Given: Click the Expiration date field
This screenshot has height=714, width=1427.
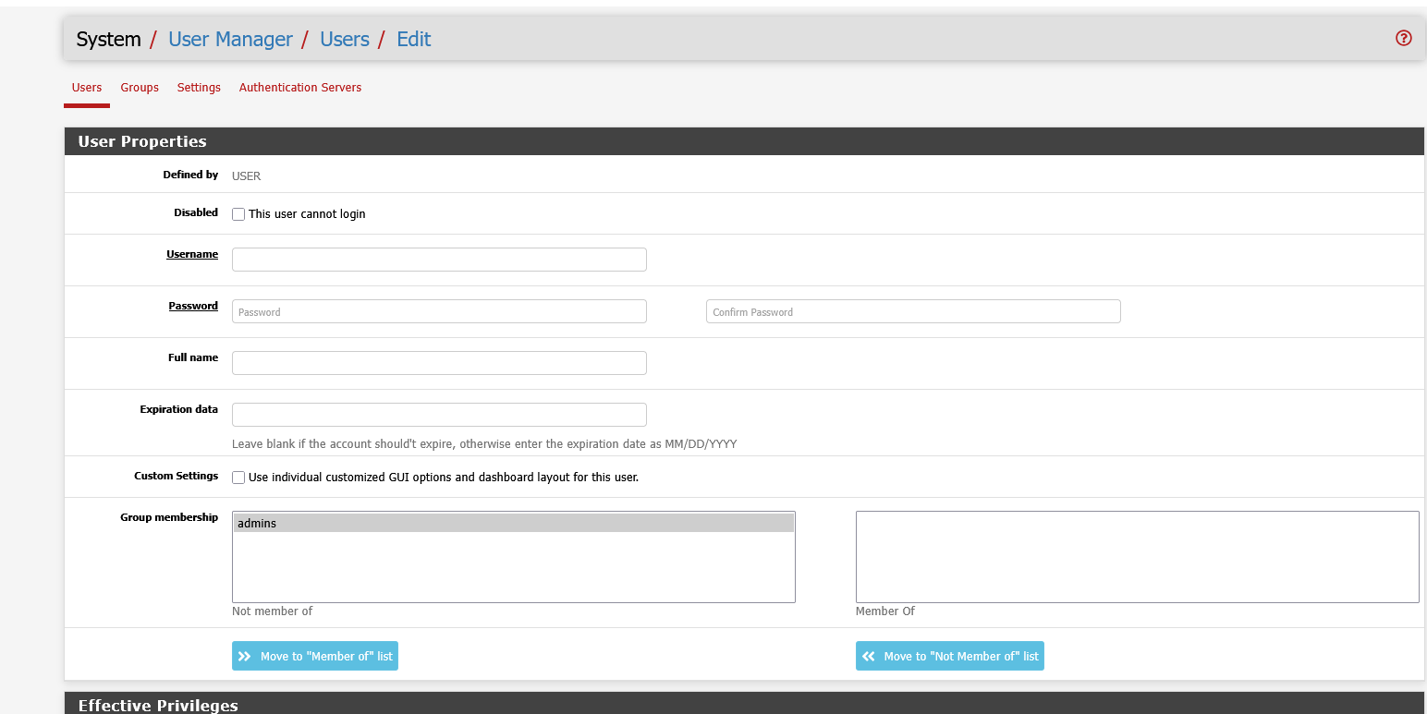Looking at the screenshot, I should (438, 414).
